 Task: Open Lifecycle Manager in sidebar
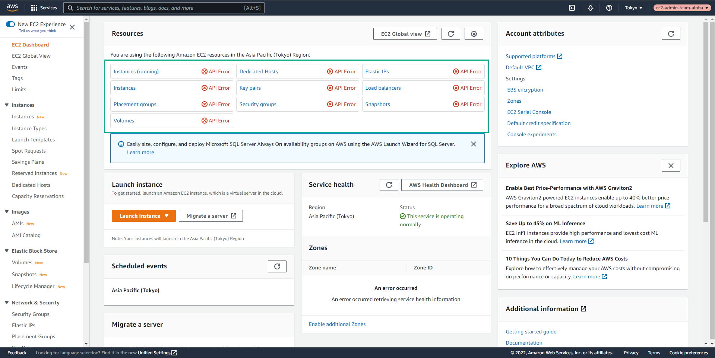[x=33, y=286]
